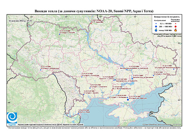Select the blue marker at the 10,25 МВт label

click(82, 77)
